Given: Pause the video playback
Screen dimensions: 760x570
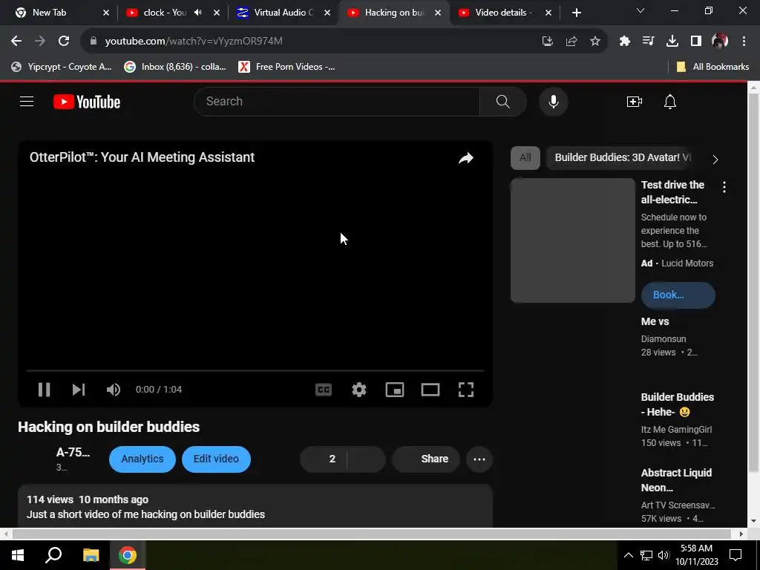Looking at the screenshot, I should (44, 389).
